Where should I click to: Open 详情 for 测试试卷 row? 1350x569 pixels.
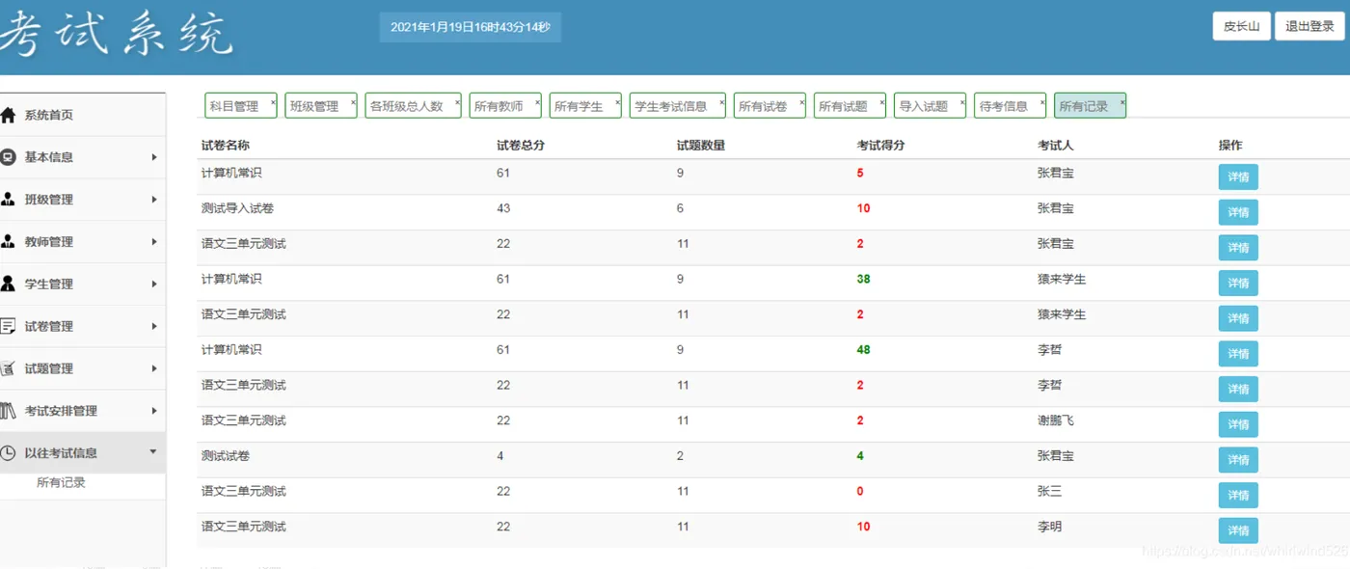[1238, 460]
